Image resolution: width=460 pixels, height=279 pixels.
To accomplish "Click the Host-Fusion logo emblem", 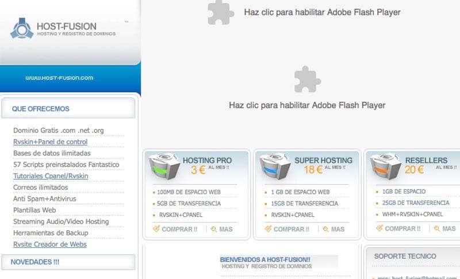I will click(x=22, y=28).
